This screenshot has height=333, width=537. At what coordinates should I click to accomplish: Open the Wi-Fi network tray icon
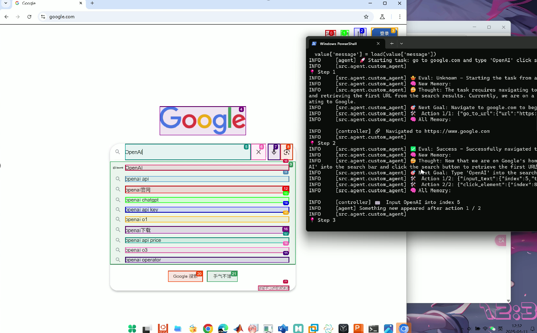pyautogui.click(x=485, y=329)
